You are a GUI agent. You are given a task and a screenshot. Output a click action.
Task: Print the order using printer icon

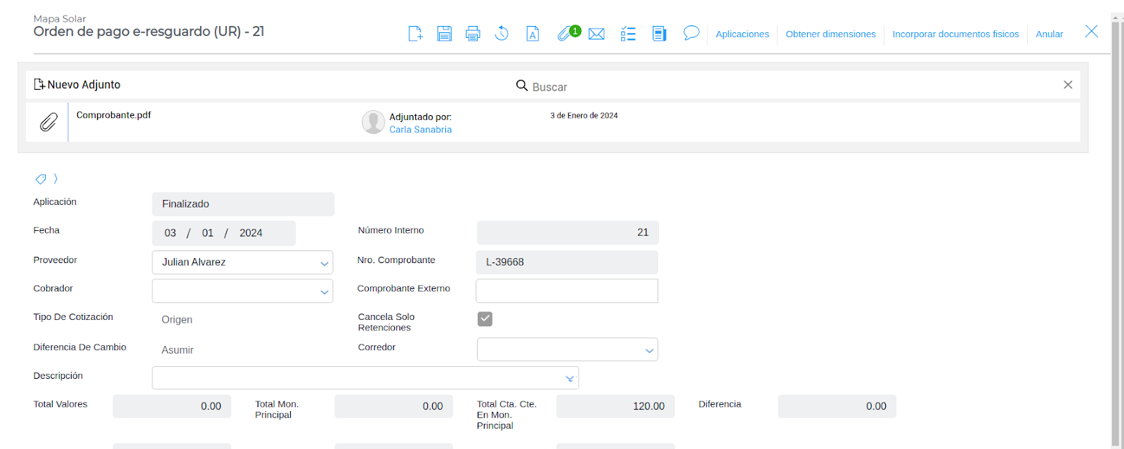coord(473,34)
